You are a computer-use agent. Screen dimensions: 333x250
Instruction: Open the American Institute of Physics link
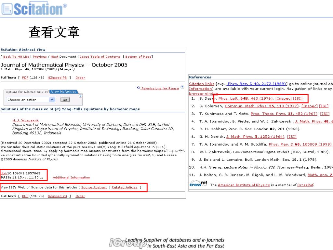(244, 185)
